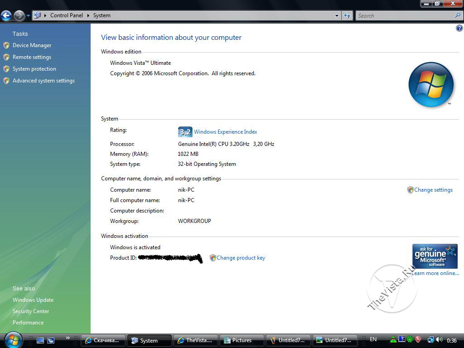Open Learn more online link
This screenshot has height=348, width=464.
tap(435, 273)
